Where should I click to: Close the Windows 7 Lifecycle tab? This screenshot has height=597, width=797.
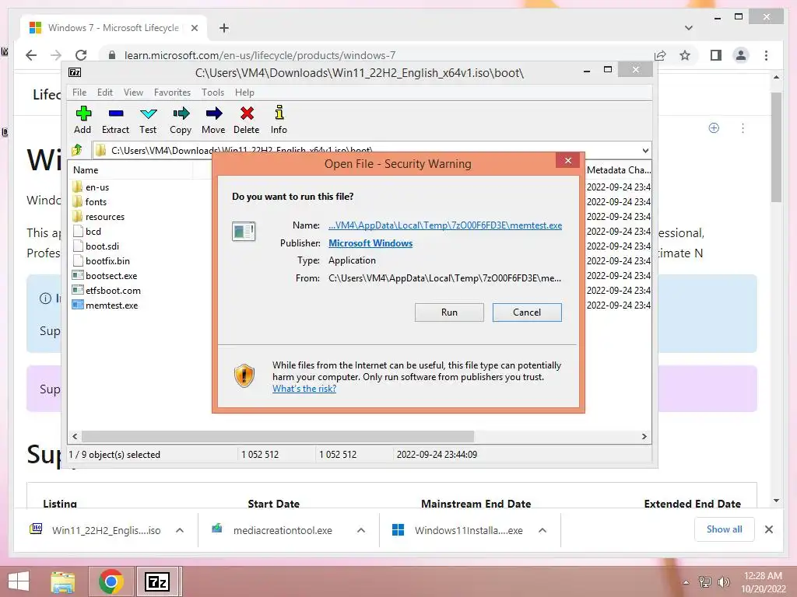(194, 28)
